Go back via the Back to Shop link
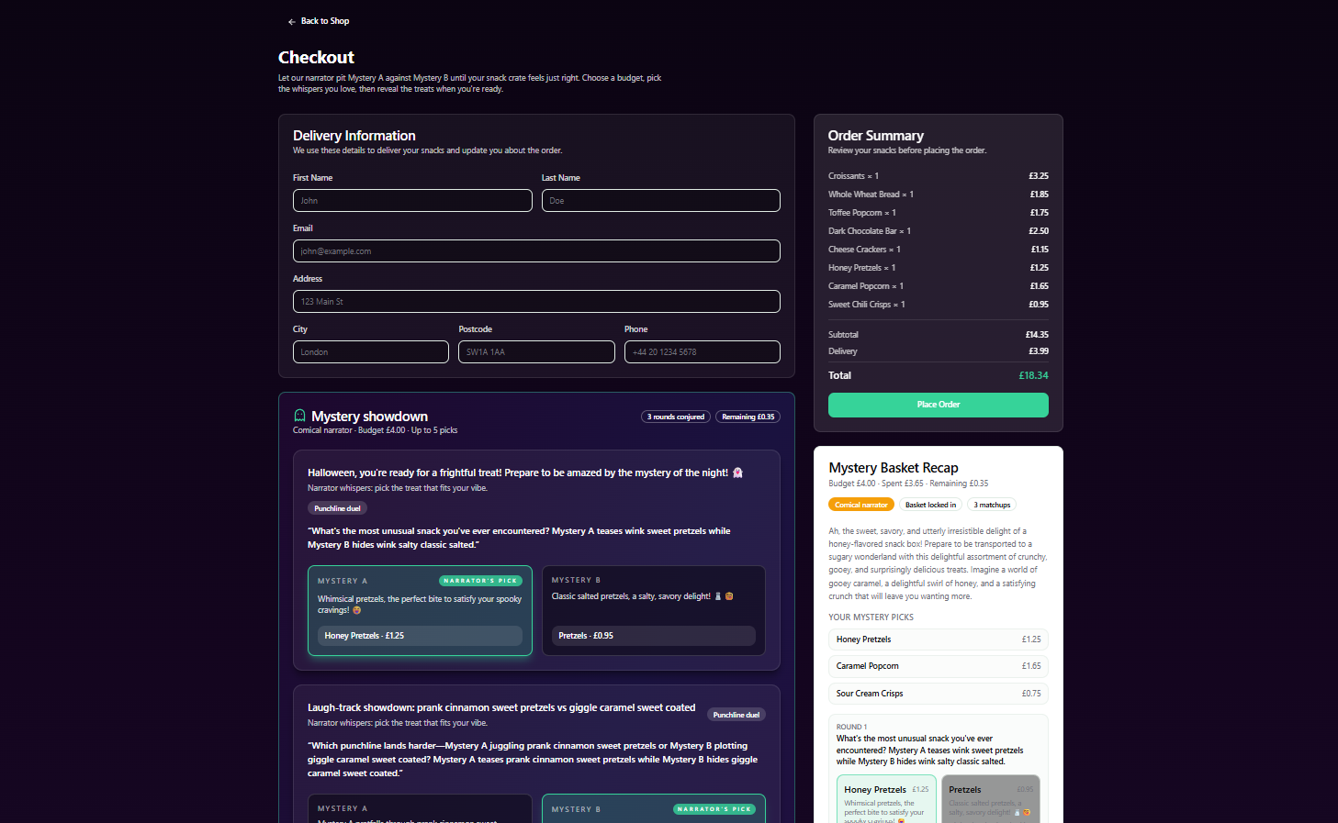 (x=319, y=21)
